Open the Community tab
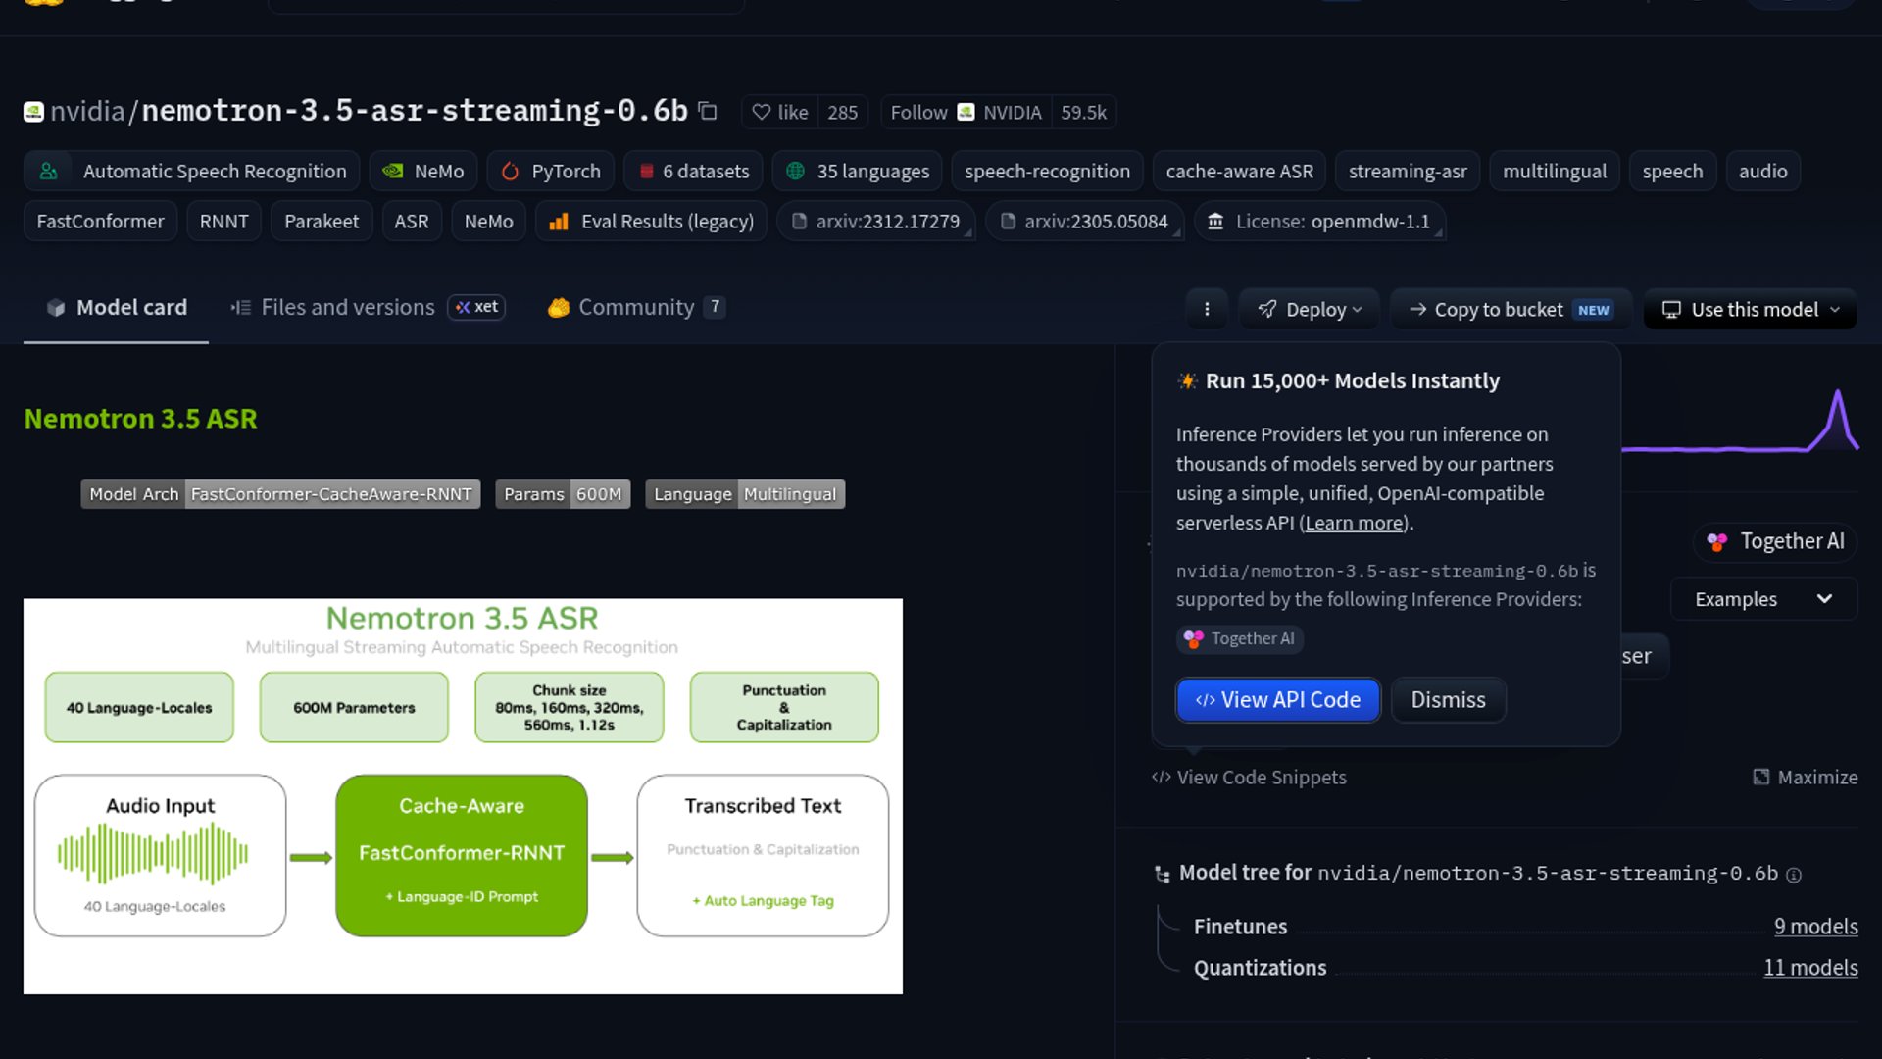The height and width of the screenshot is (1059, 1882). pos(636,307)
